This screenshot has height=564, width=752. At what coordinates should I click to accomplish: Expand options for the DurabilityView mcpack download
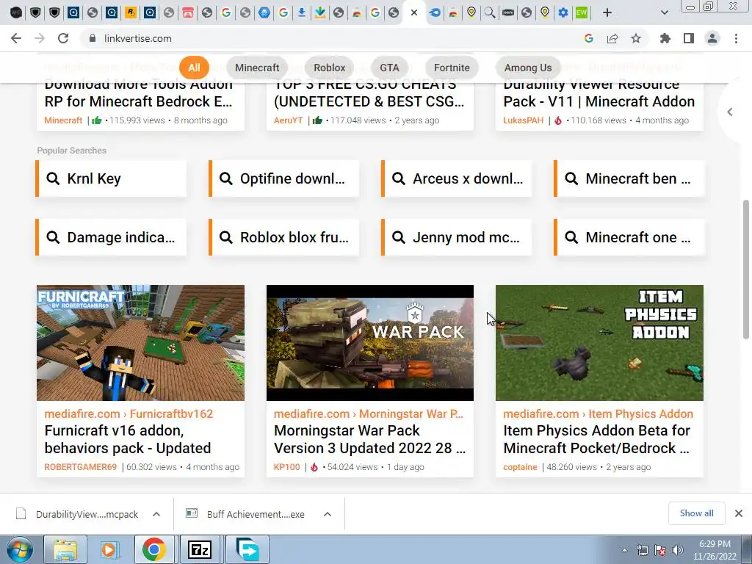coord(156,514)
